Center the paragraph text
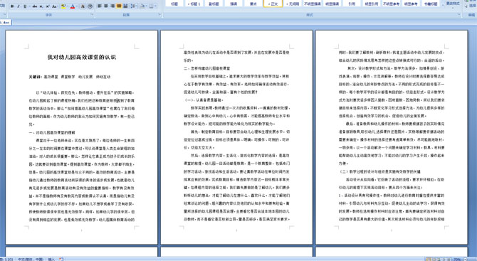Viewport: 477px width, 261px height. 106,6
